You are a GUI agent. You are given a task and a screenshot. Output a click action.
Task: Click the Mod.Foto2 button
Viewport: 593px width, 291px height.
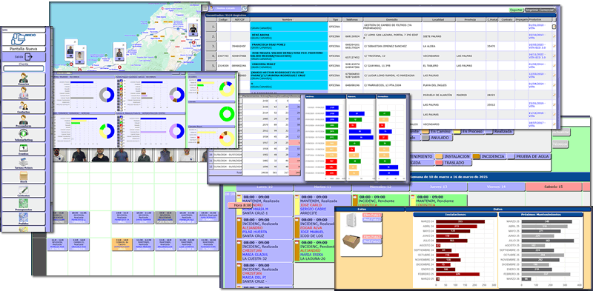pos(372,241)
